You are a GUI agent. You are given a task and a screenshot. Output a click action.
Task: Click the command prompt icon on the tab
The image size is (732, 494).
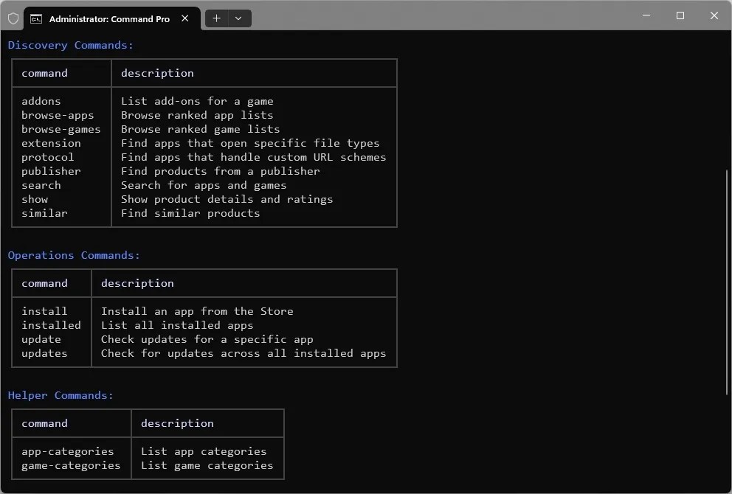pos(36,18)
